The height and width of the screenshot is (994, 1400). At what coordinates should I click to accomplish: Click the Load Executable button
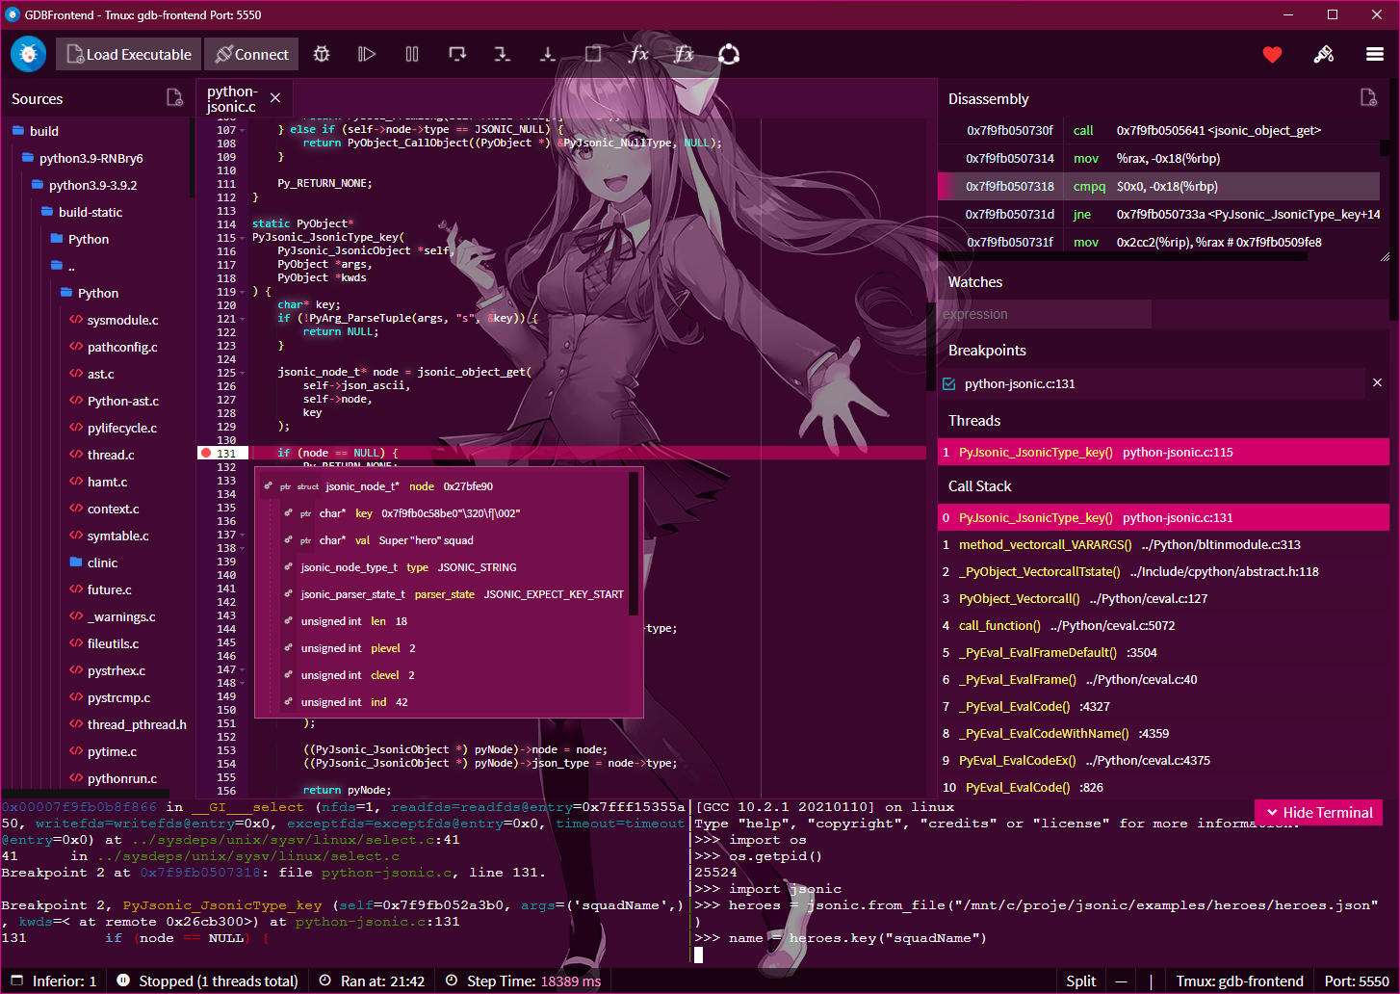tap(129, 55)
